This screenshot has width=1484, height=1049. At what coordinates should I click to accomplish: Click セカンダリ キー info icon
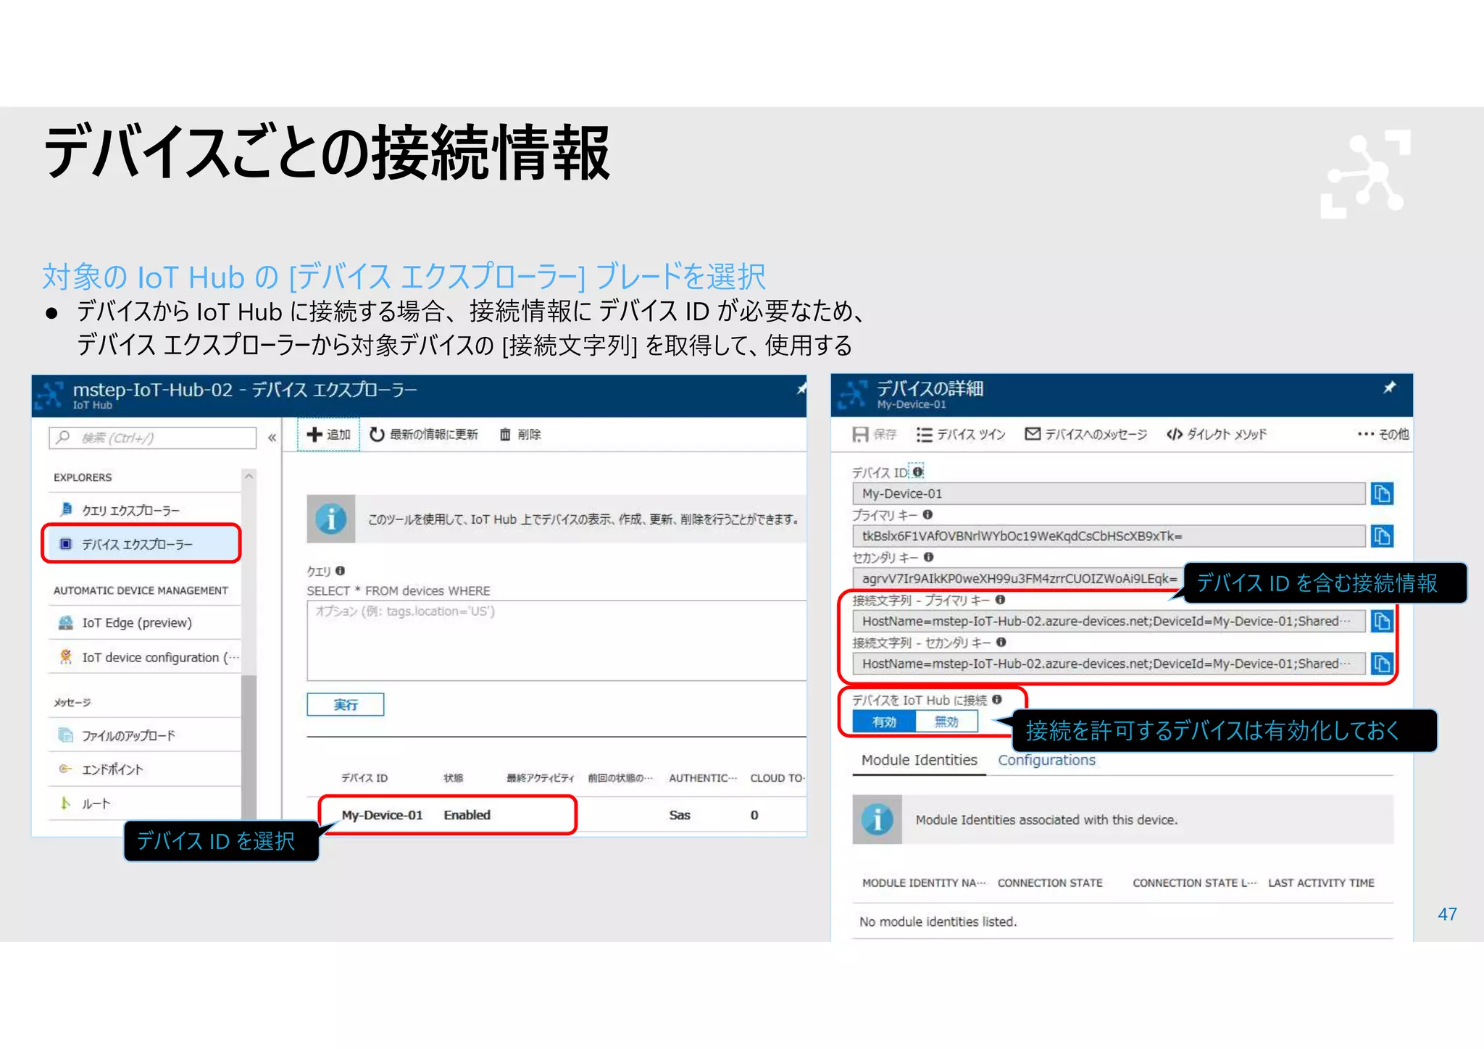coord(928,557)
